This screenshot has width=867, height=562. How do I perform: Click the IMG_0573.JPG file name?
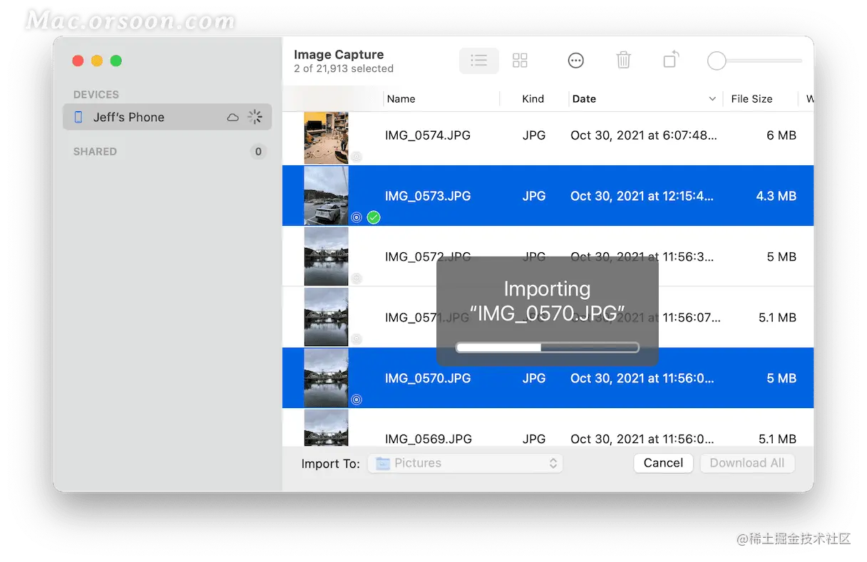pyautogui.click(x=428, y=196)
